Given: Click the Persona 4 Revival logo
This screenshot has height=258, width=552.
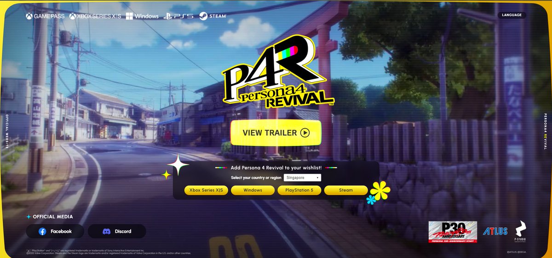Looking at the screenshot, I should click(278, 72).
